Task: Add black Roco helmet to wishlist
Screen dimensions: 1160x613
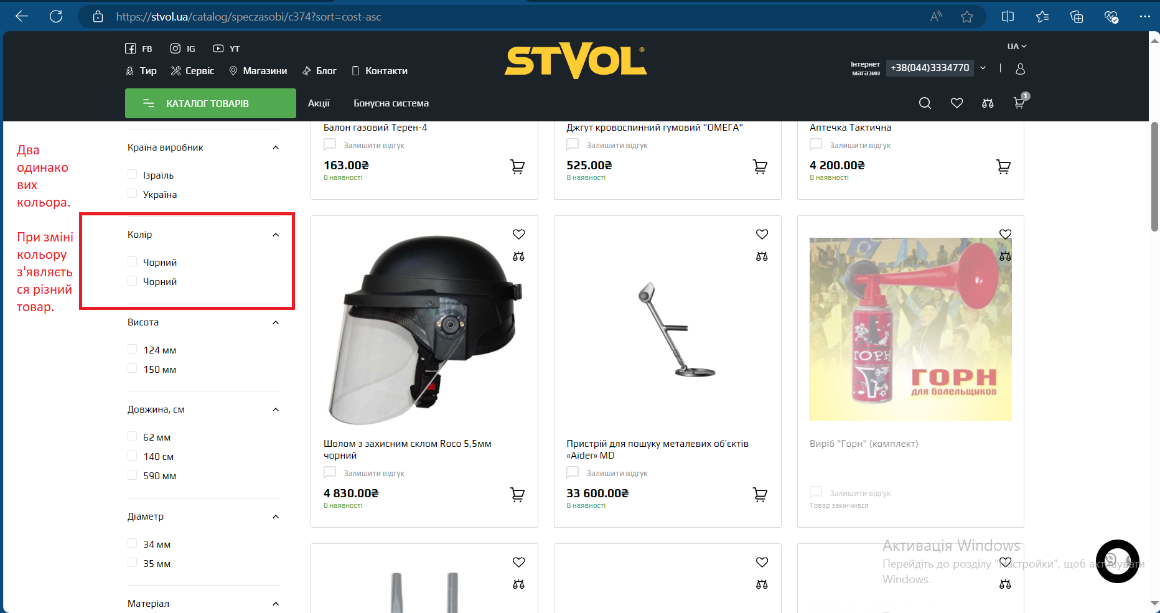Action: (x=518, y=234)
